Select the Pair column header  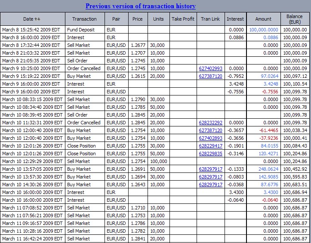coord(117,19)
